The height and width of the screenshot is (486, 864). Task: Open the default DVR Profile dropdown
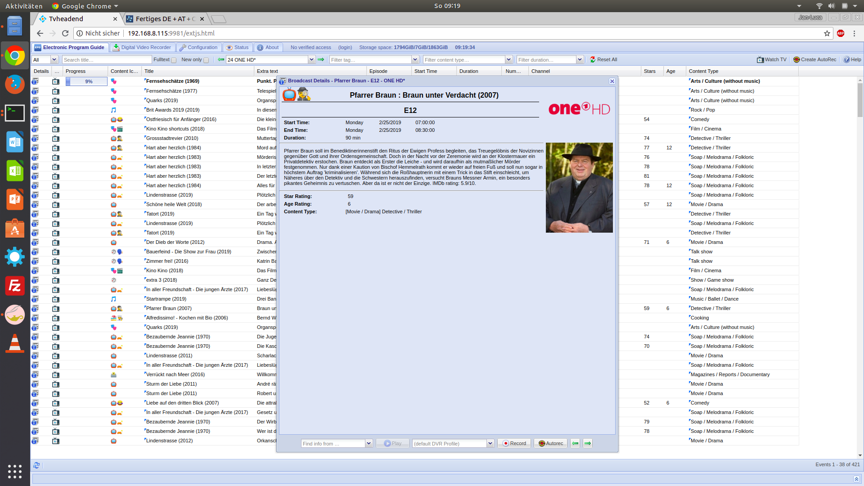[490, 443]
